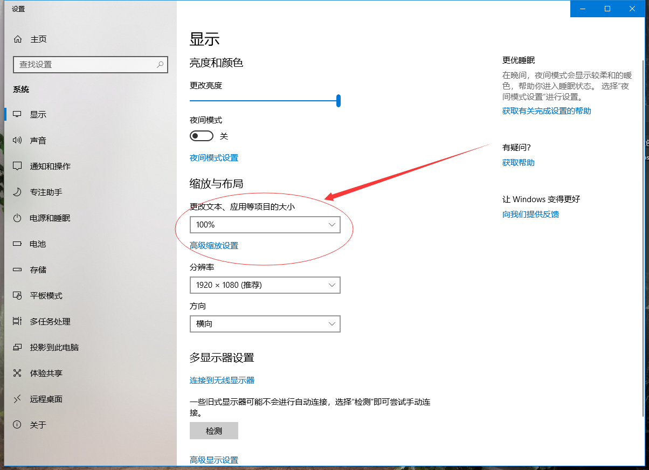Click the 体验共享 sidebar label

pos(46,374)
